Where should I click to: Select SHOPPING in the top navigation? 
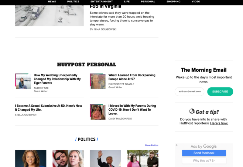(x=173, y=2)
